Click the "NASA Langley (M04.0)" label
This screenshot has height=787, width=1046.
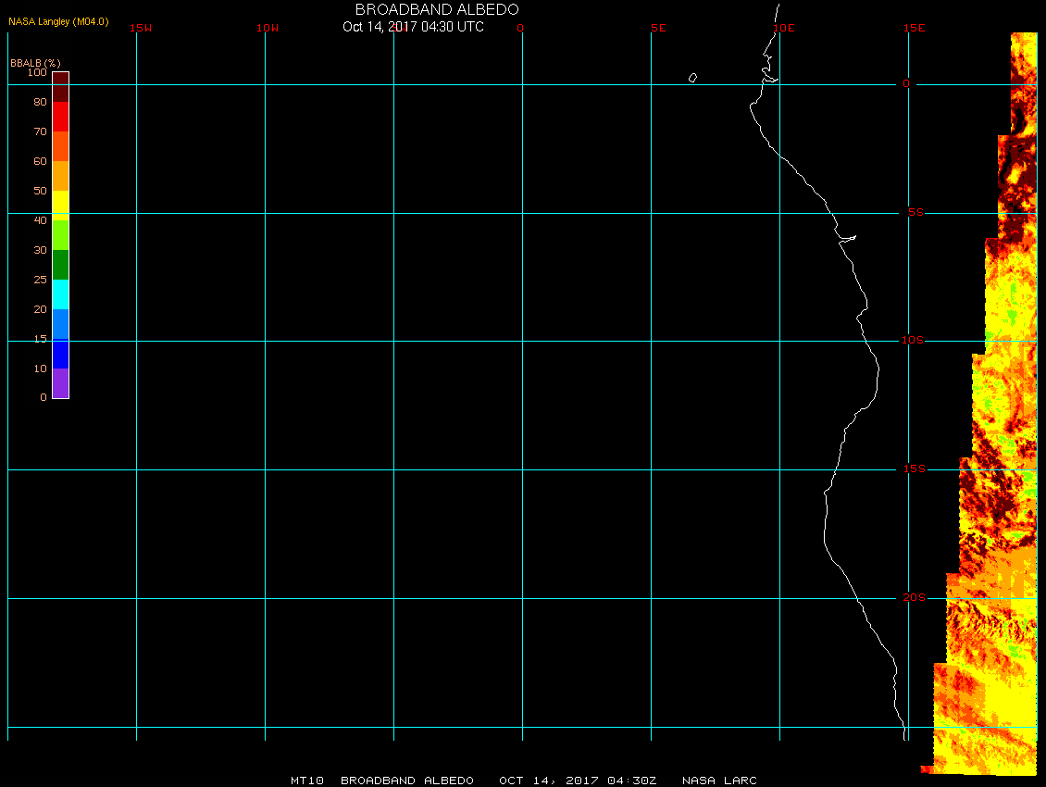click(58, 21)
